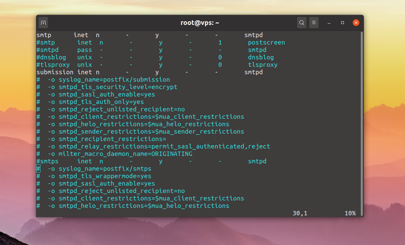Click syslog_name=postfix/smtps line
The height and width of the screenshot is (245, 405).
point(94,169)
